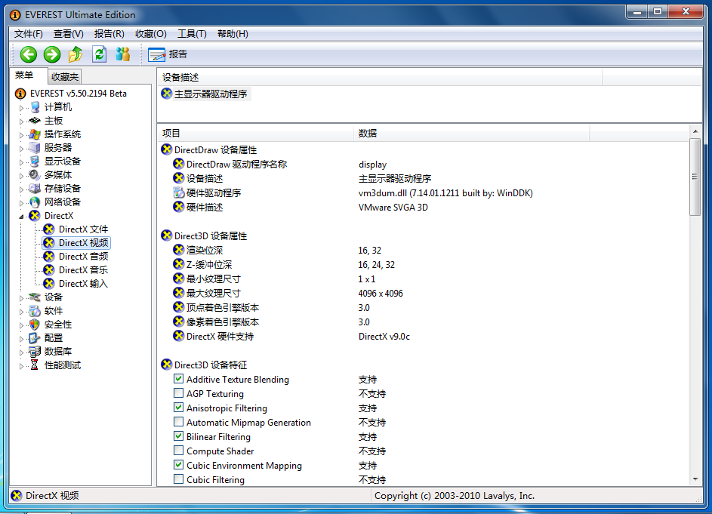Toggle the Additive Texture Blending checkbox
The width and height of the screenshot is (712, 514).
tap(179, 380)
